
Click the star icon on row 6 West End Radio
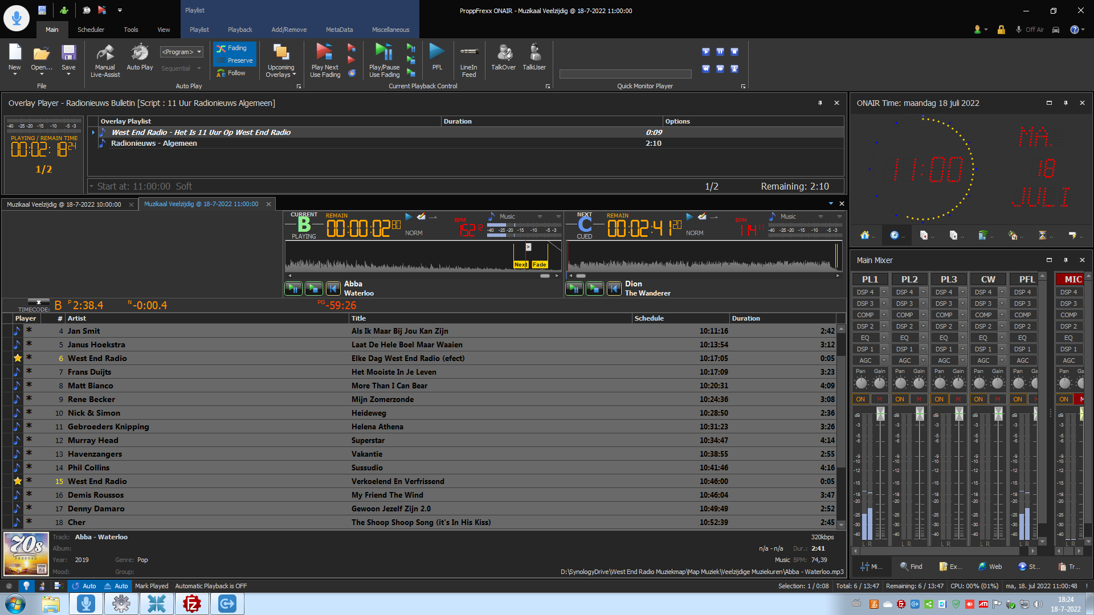18,358
